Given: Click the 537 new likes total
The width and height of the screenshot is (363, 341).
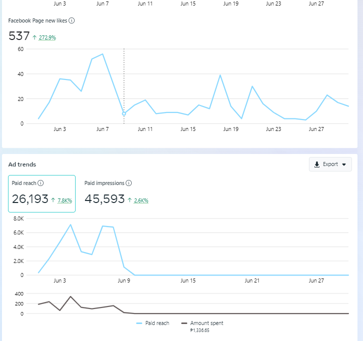Looking at the screenshot, I should (19, 36).
